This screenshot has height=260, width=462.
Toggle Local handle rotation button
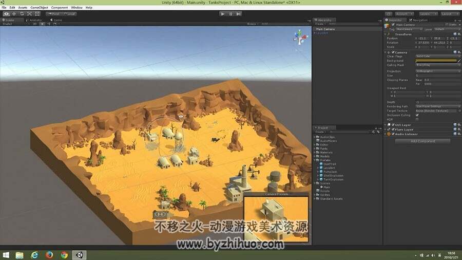tap(69, 14)
